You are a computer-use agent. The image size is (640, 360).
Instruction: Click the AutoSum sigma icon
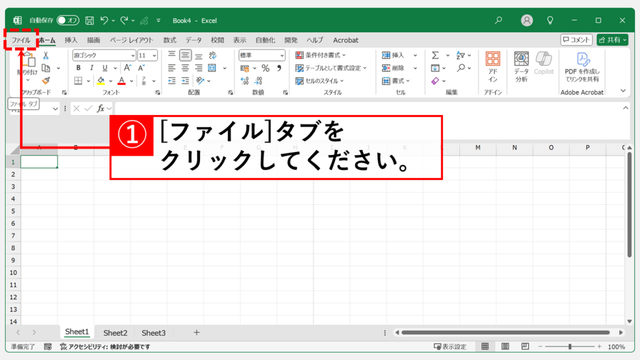coord(435,55)
